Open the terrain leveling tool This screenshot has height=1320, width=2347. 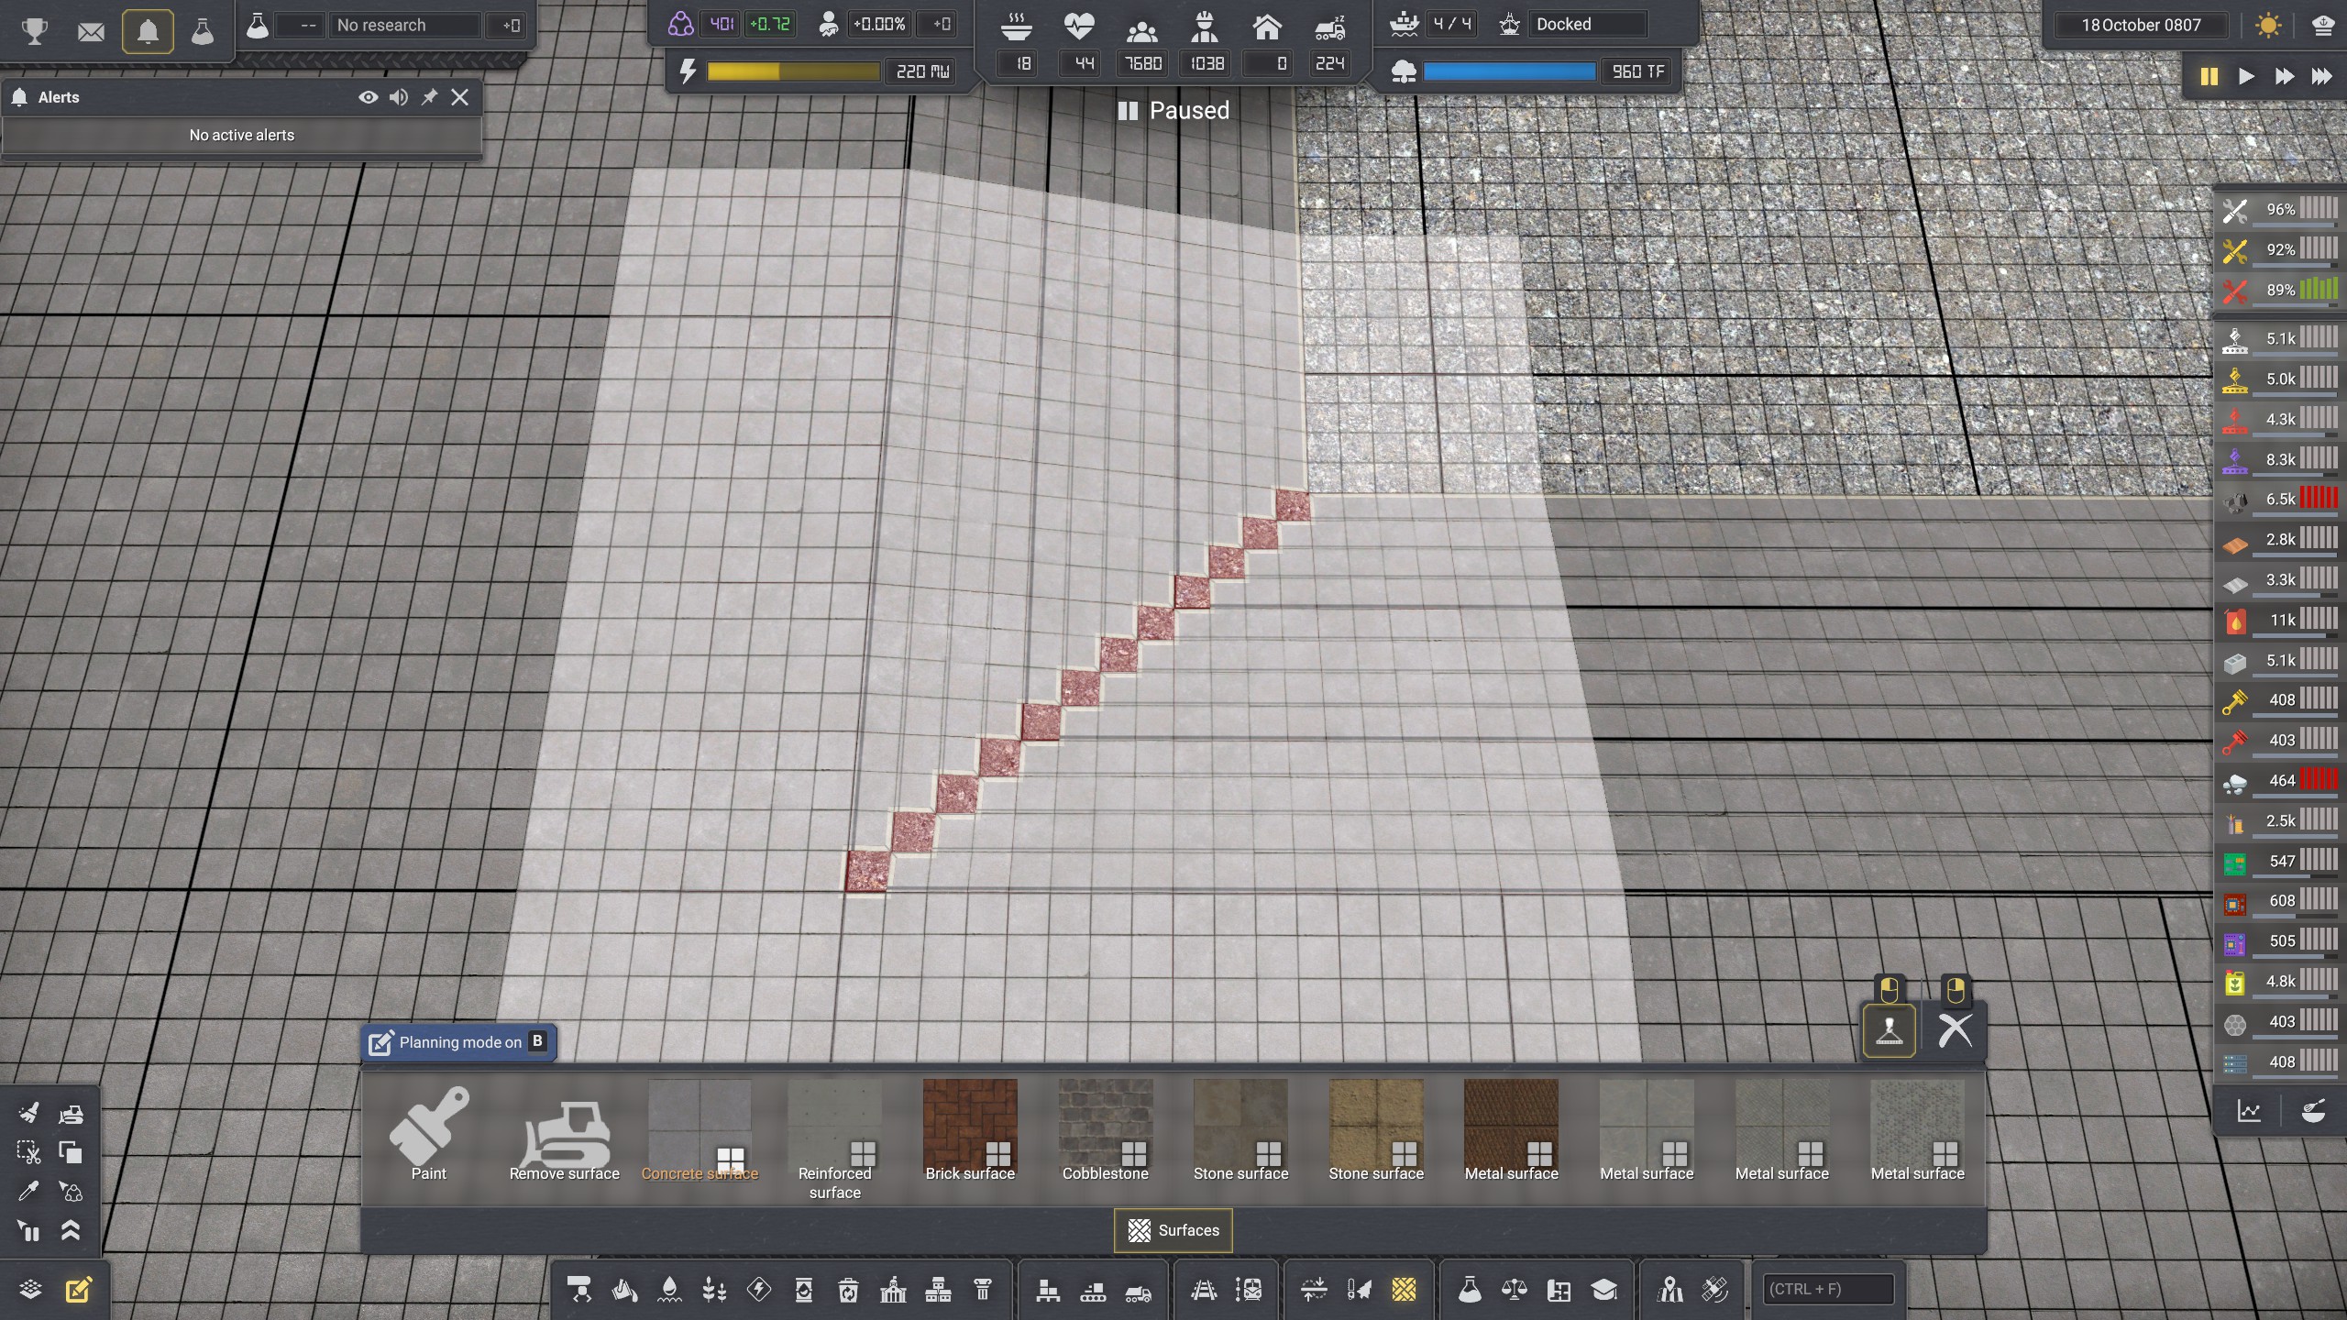coord(1314,1290)
